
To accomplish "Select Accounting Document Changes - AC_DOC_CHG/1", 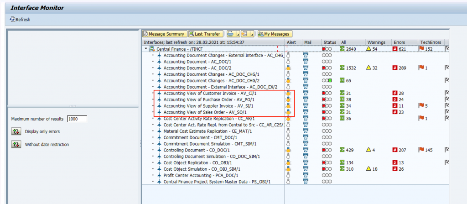I will [x=211, y=74].
